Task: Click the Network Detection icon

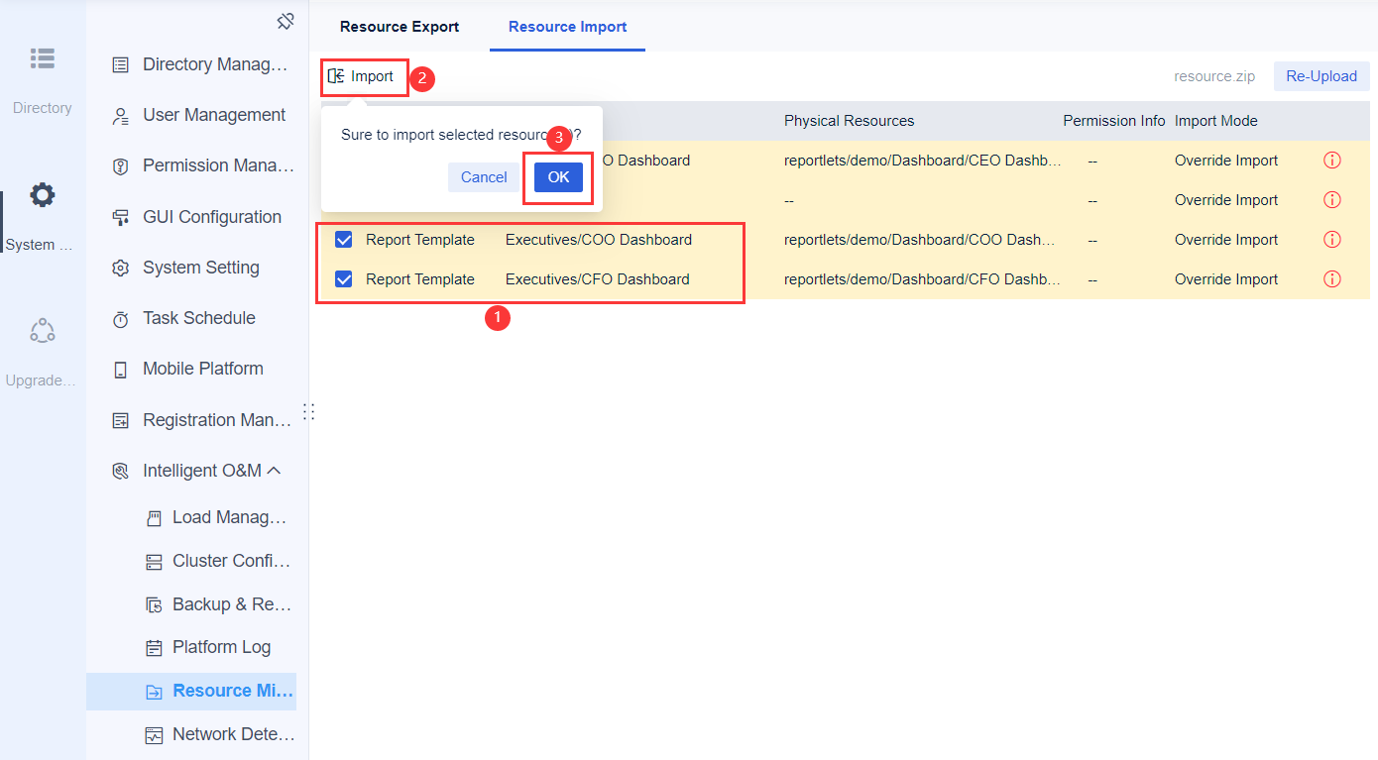Action: click(154, 735)
